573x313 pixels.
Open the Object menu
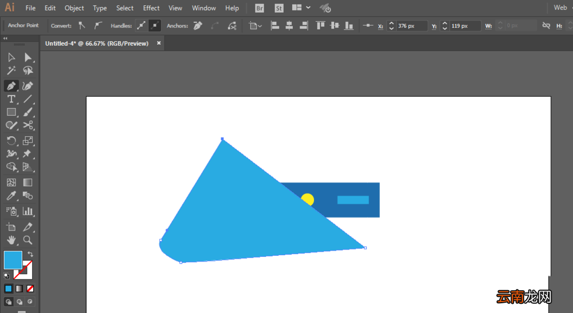[x=74, y=8]
